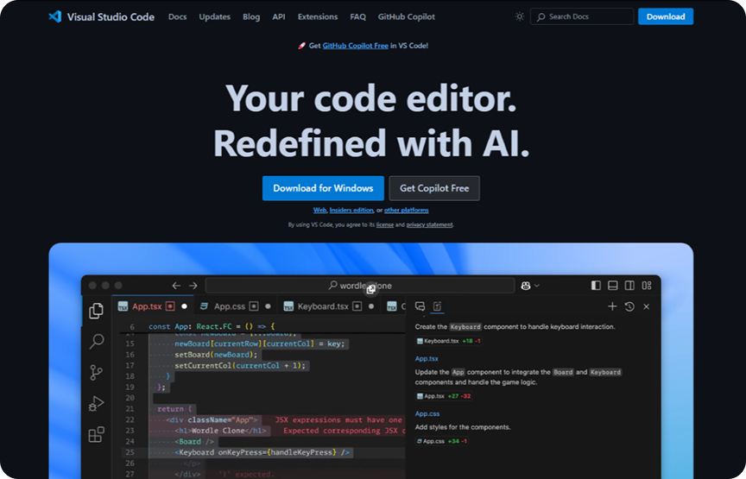Open the GitHub Copilot menu item
The width and height of the screenshot is (746, 479).
(x=407, y=16)
